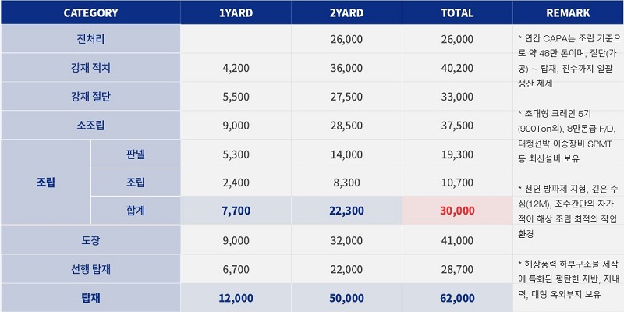Select the TOTAL column header
Viewport: 624px width, 312px height.
(457, 12)
